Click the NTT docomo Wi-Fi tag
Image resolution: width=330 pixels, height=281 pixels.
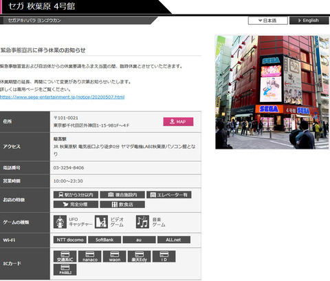coord(70,240)
